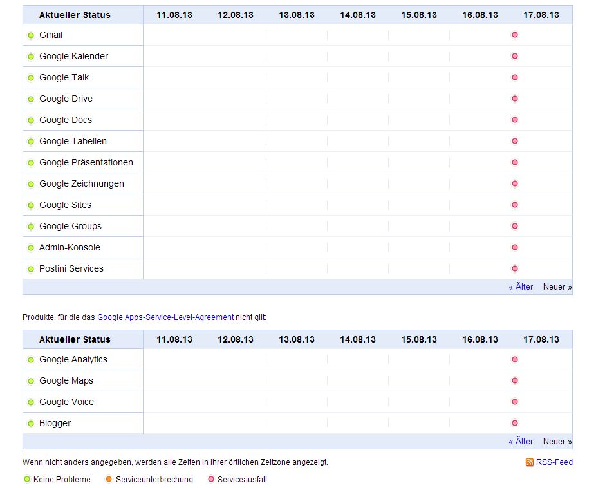Select the Google Zeichnungen service name

tap(81, 184)
